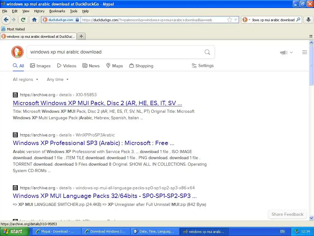Image resolution: width=314 pixels, height=236 pixels.
Task: Show the tab groups grid icon
Action: (311, 36)
